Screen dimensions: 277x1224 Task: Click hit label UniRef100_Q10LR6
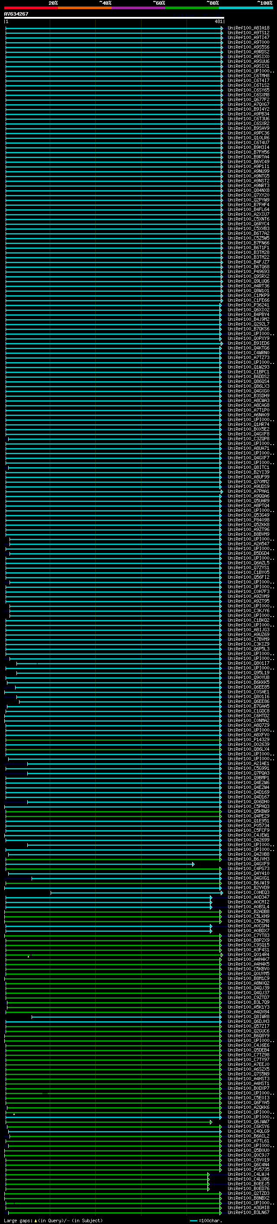click(248, 138)
